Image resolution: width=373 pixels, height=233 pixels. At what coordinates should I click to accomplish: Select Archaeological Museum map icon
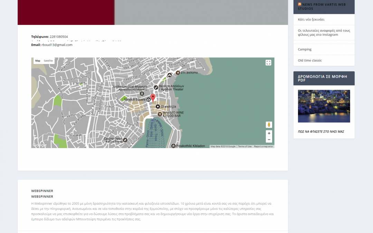pos(142,94)
